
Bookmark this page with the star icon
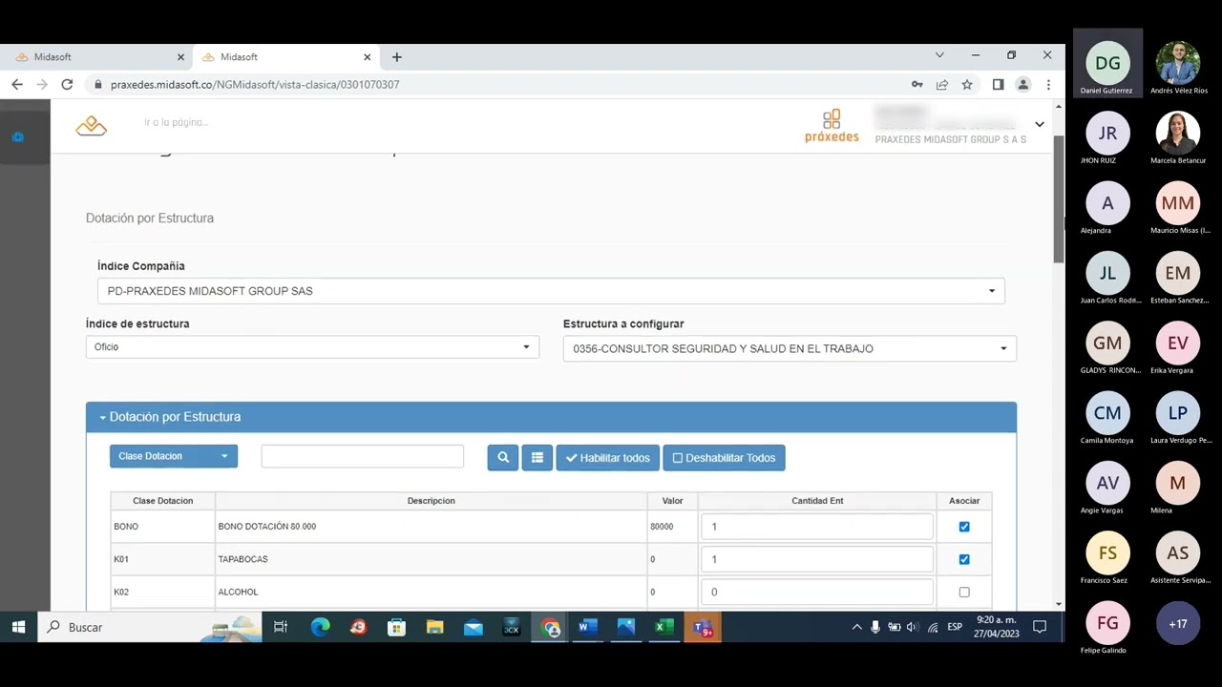point(967,84)
